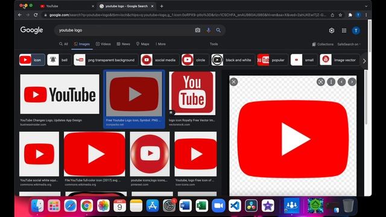This screenshot has width=386, height=217.
Task: Select the Images results tab
Action: (x=82, y=44)
